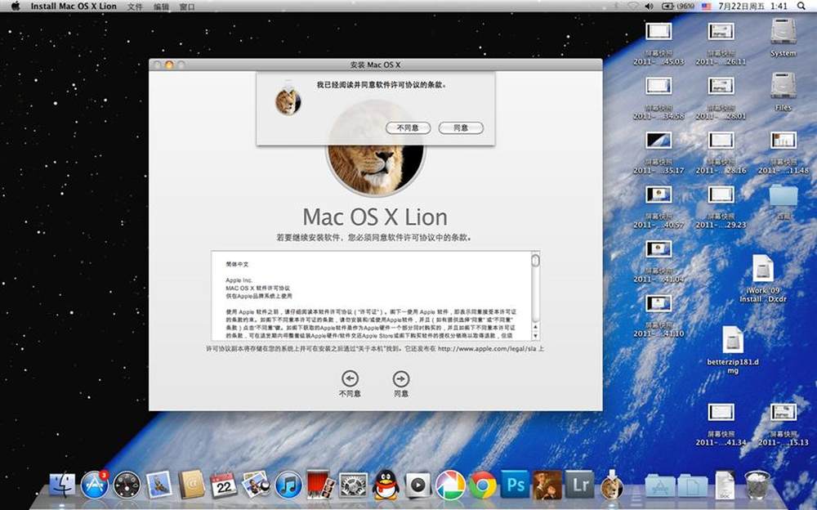This screenshot has width=817, height=510.
Task: Open Picasa from the Dock
Action: pos(450,485)
